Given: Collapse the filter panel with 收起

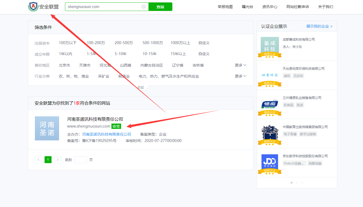Looking at the screenshot, I should [x=141, y=87].
